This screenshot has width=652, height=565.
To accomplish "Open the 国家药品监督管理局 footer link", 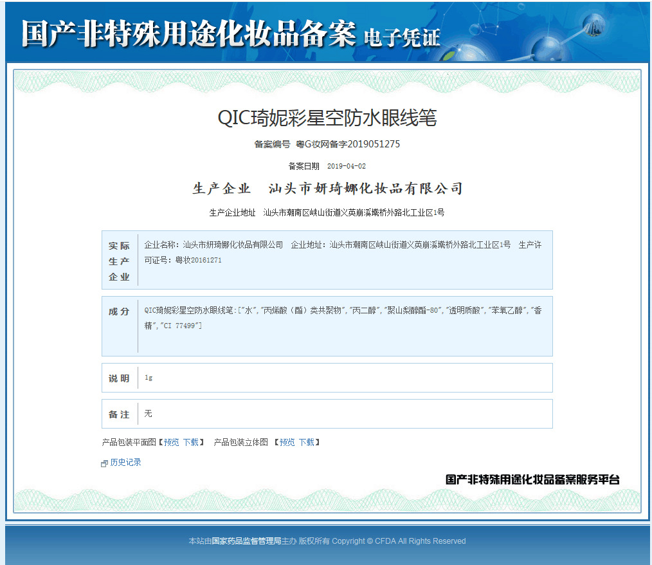I will pyautogui.click(x=246, y=541).
